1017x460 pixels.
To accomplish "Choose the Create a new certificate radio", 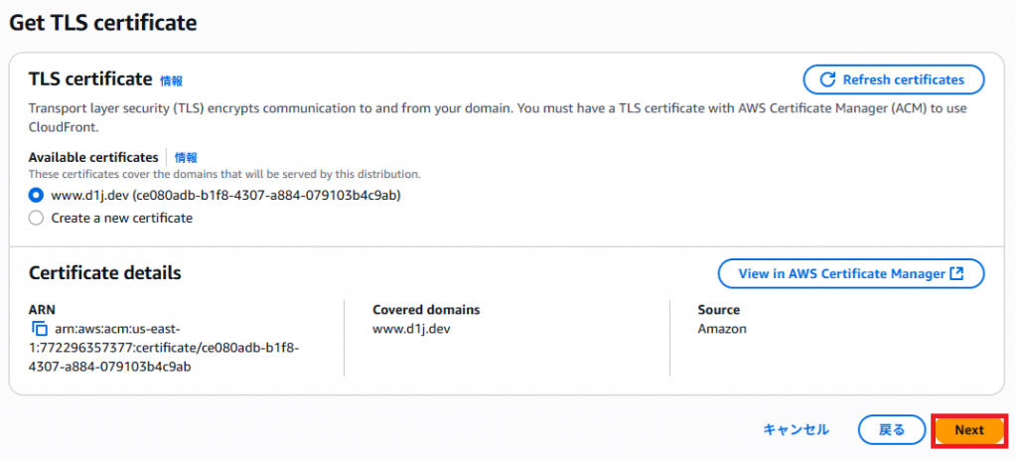I will [x=37, y=218].
